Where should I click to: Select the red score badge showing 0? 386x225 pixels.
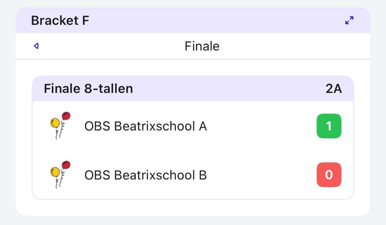[329, 175]
